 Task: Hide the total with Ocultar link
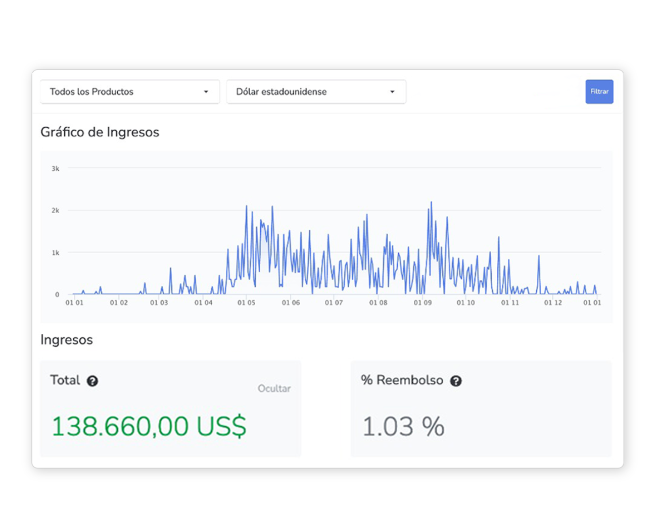274,388
